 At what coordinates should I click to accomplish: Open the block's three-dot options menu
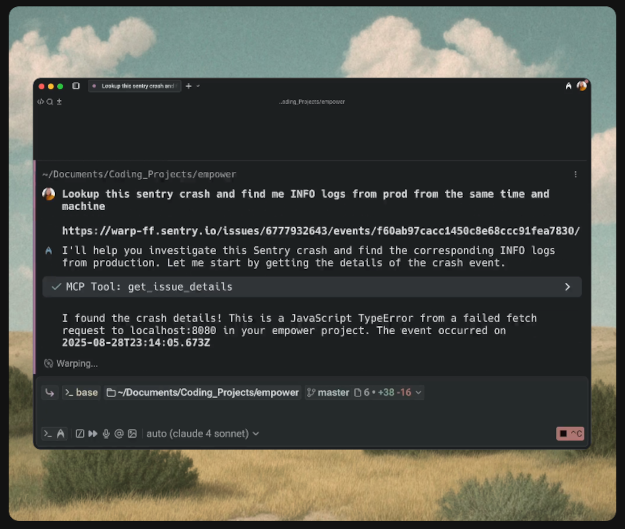(576, 174)
